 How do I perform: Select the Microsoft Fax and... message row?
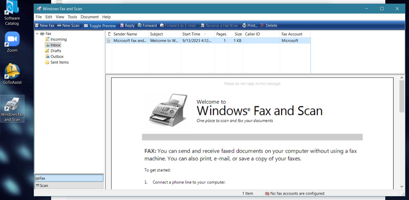[208, 41]
